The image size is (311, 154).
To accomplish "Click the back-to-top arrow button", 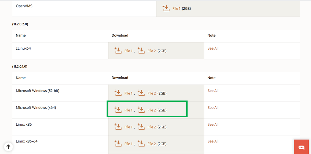I will 8,147.
